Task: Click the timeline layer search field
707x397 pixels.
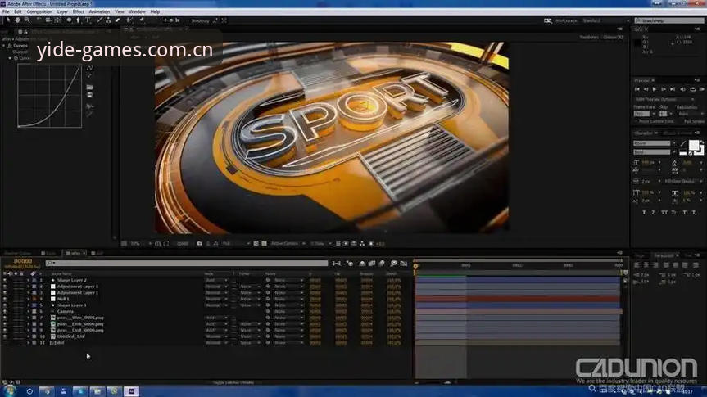Action: click(187, 263)
